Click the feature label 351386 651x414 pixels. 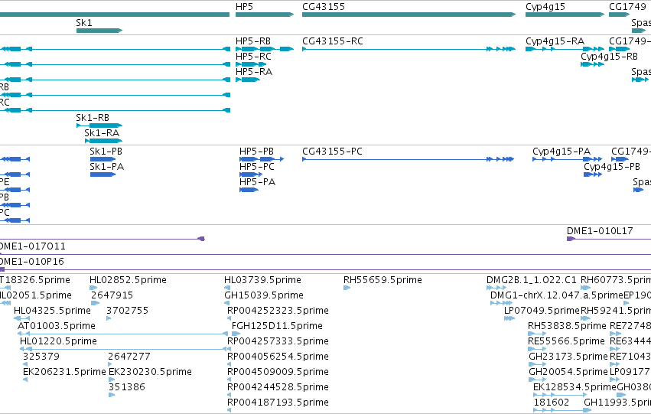coord(127,387)
